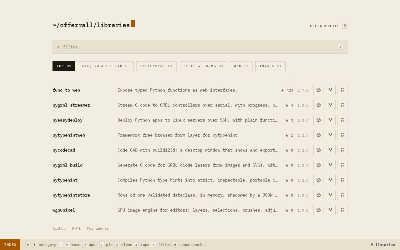Copy git clone command for func-to-web

pyautogui.click(x=330, y=90)
